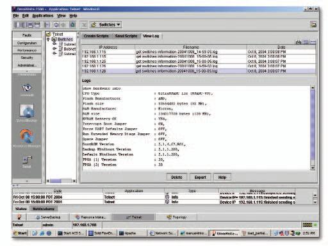Click the Logs pane vertical scrollbar thumb
The width and height of the screenshot is (328, 246).
click(x=313, y=125)
